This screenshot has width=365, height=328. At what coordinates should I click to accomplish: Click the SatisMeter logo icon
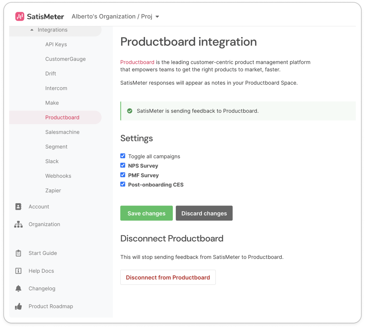point(20,17)
